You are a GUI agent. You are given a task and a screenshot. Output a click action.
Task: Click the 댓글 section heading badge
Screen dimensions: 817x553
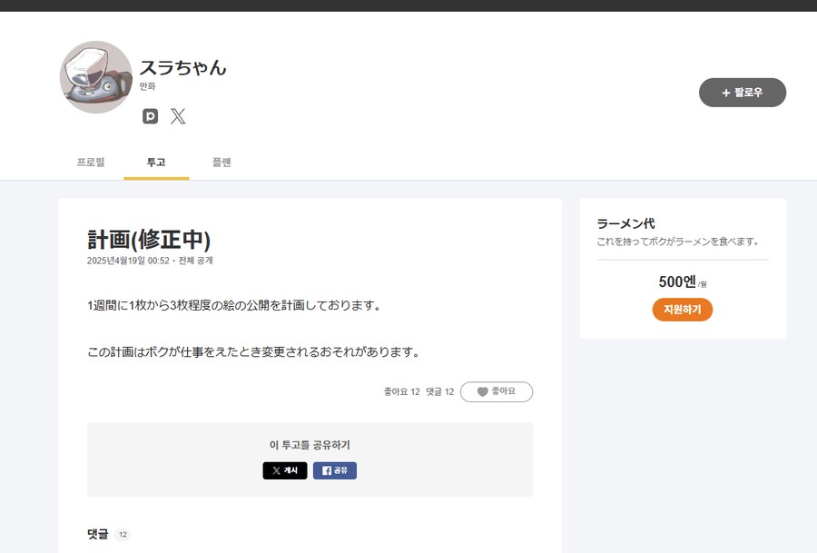(x=123, y=535)
